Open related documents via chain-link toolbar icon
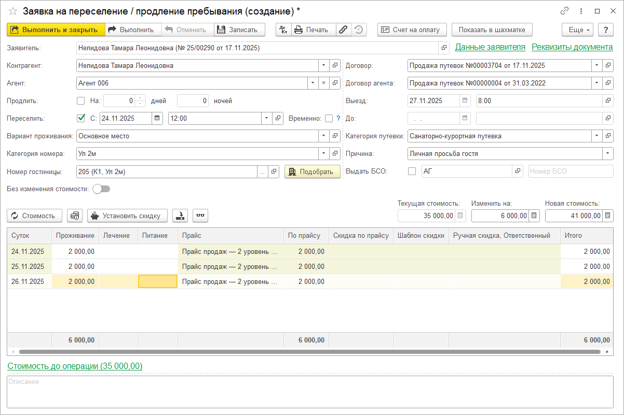The width and height of the screenshot is (624, 415). (343, 30)
